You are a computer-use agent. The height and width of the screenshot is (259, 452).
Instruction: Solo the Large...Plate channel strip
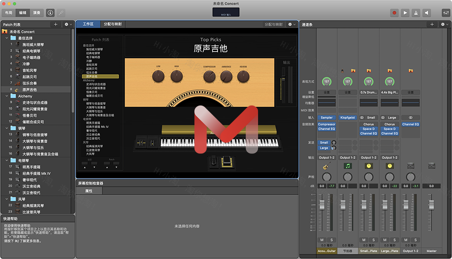(395, 240)
